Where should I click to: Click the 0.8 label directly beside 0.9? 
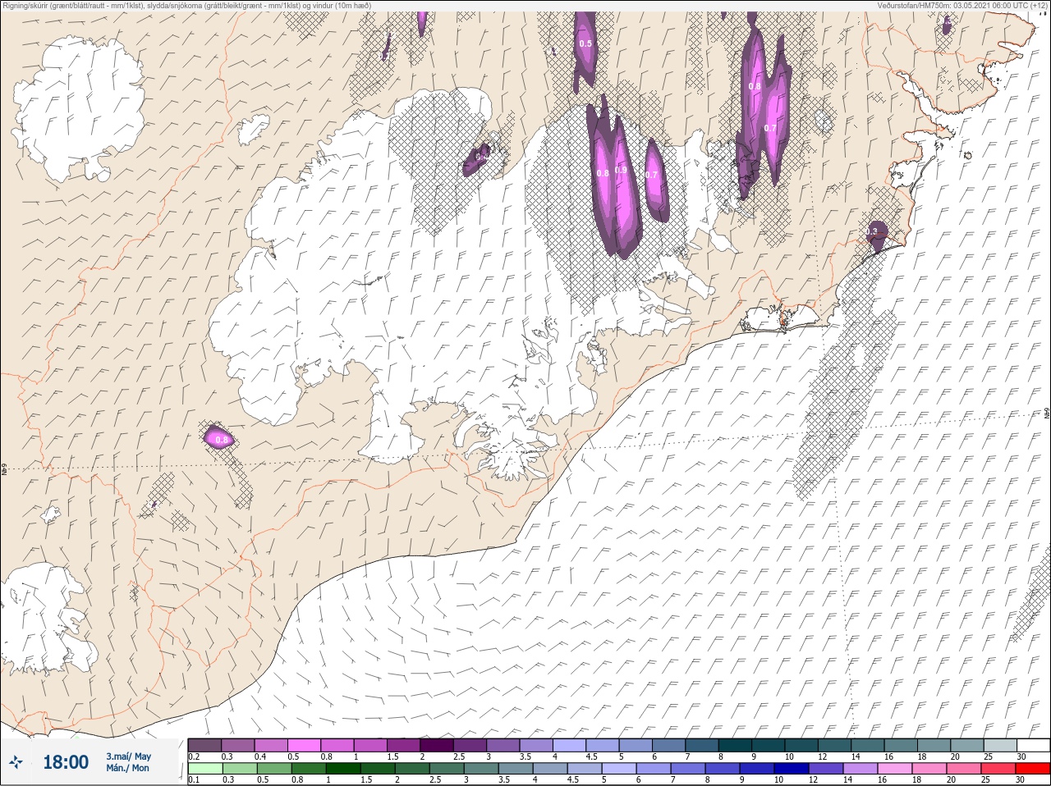[x=603, y=173]
